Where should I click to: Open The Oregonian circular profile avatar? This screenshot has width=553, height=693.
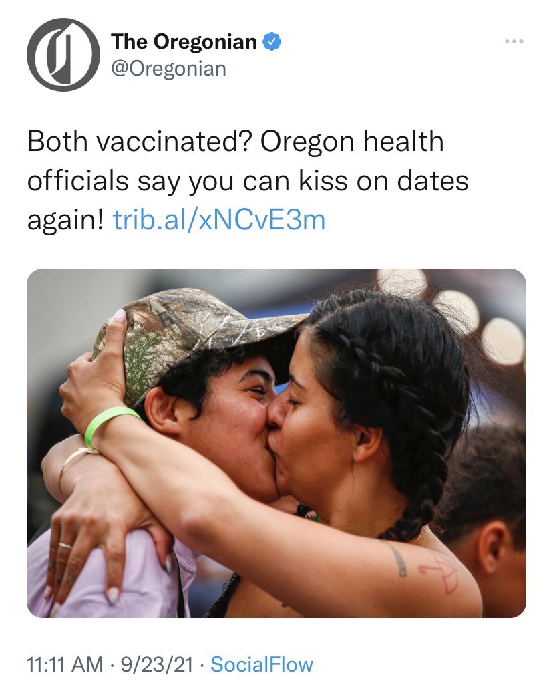(x=63, y=55)
